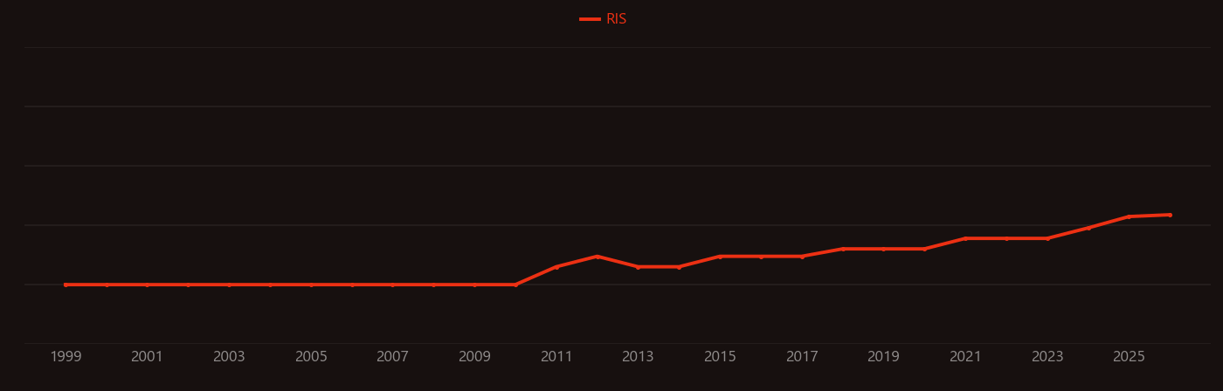This screenshot has height=391, width=1223.
Task: Click the 2017 x-axis label
Action: (x=802, y=357)
